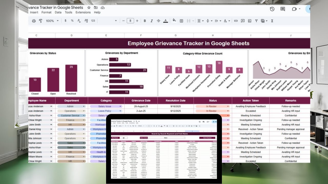Open the text rotation dropdown
This screenshot has height=184, width=328.
point(227,21)
